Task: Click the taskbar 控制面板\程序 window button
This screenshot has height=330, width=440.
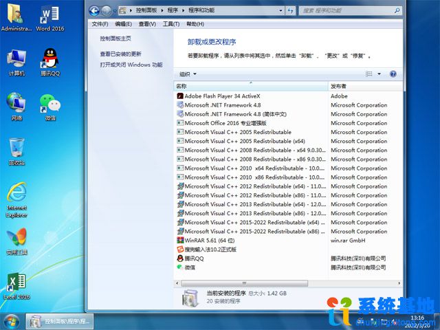Action: 60,322
